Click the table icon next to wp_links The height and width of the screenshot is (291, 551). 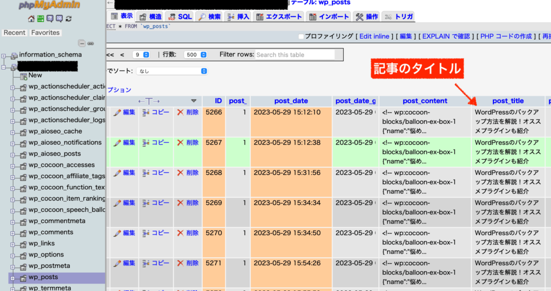[x=23, y=244]
